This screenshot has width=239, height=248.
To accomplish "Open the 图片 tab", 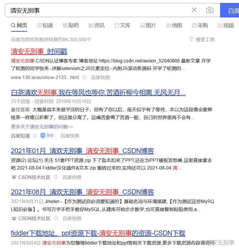I will coord(148,25).
